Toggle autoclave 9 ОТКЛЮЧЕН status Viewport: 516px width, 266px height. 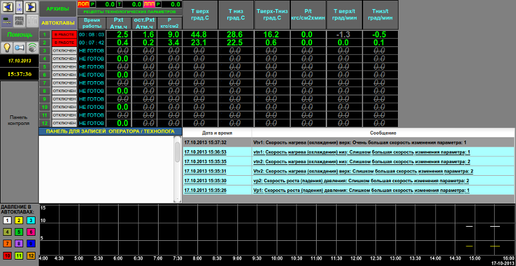click(x=64, y=99)
